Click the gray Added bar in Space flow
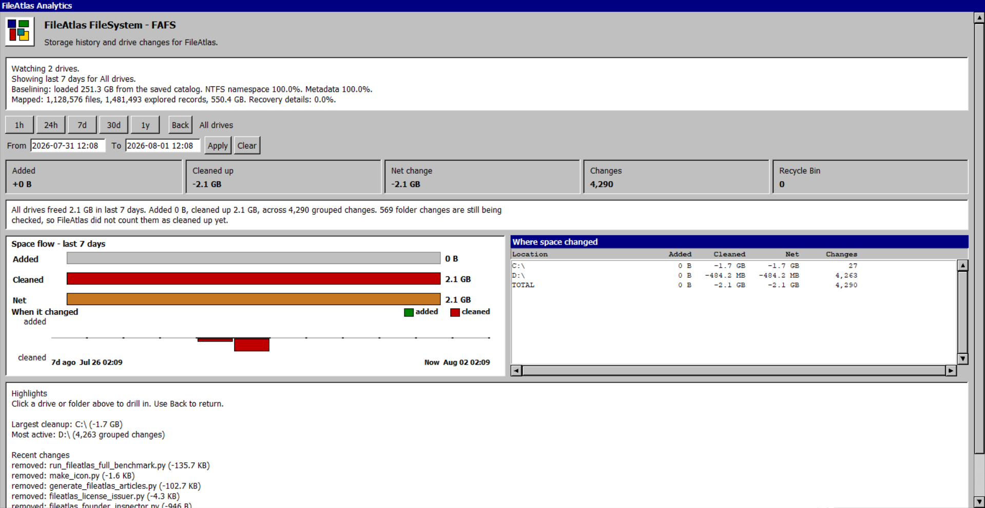Viewport: 985px width, 508px height. pyautogui.click(x=254, y=258)
